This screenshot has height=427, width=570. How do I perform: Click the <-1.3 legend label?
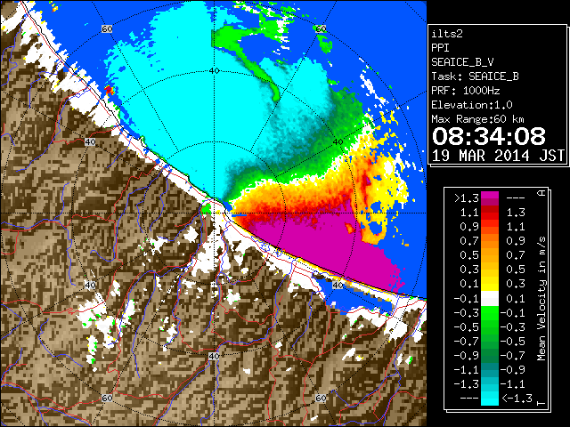click(x=517, y=398)
